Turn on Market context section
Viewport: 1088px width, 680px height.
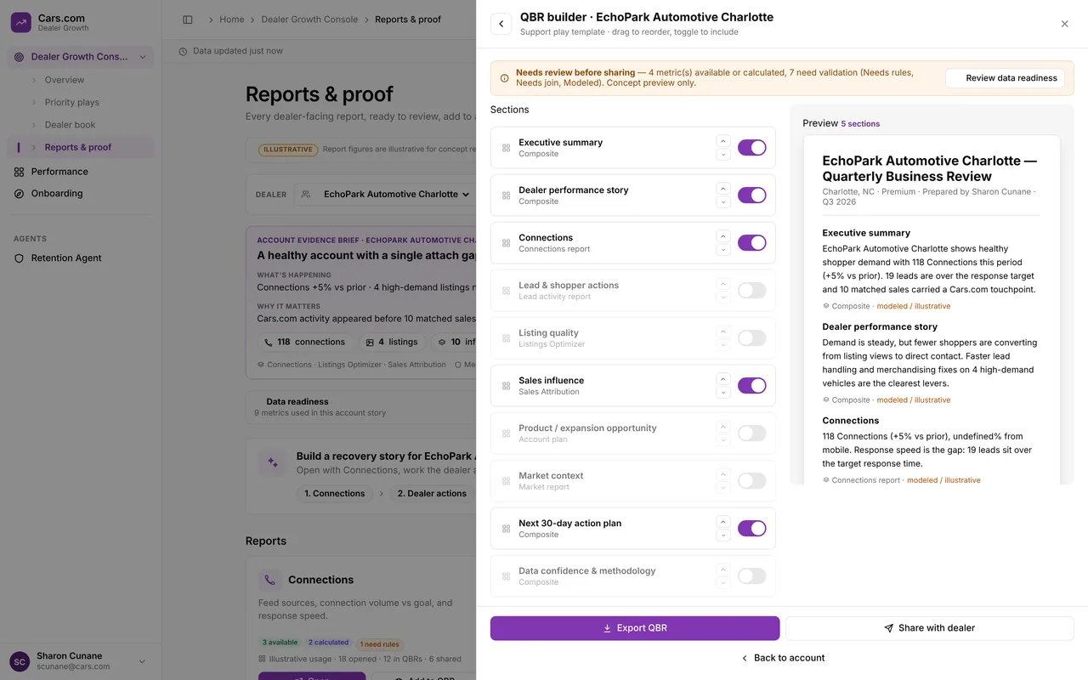pyautogui.click(x=752, y=481)
